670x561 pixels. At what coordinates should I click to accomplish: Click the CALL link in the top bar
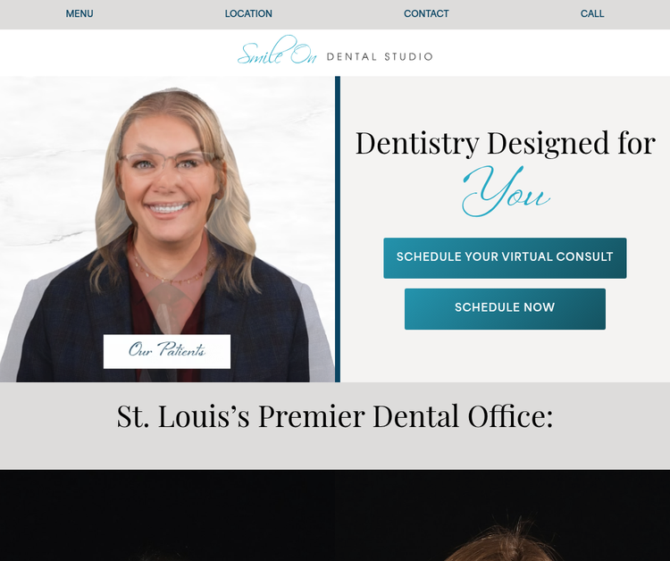(591, 13)
